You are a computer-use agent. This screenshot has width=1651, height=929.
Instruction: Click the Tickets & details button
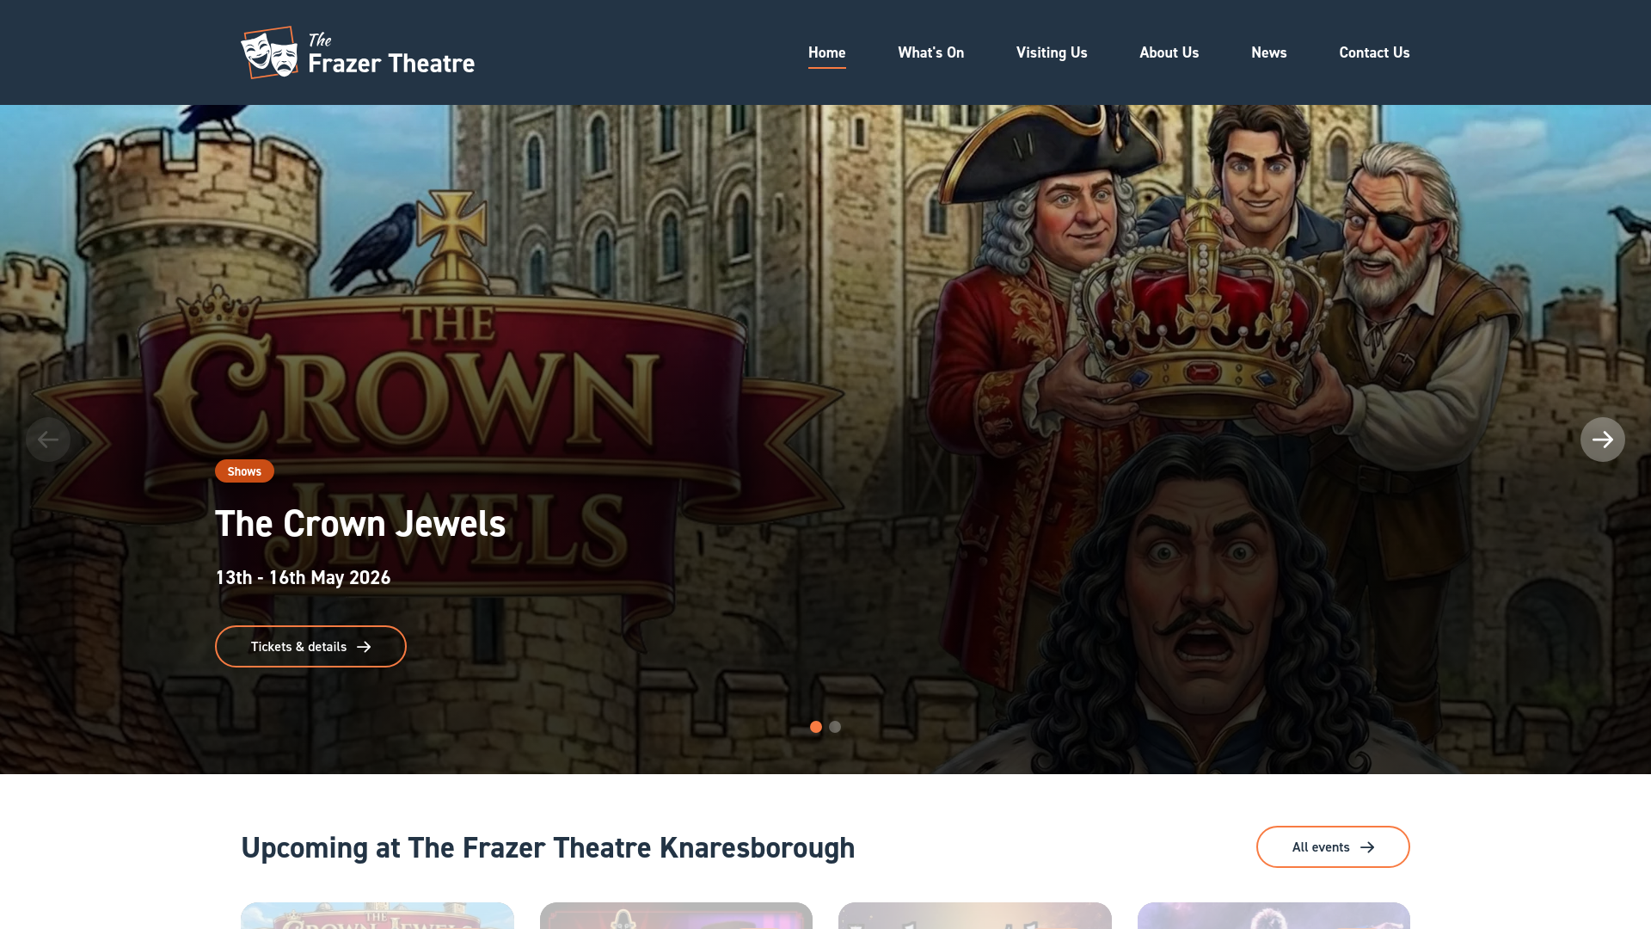[310, 646]
